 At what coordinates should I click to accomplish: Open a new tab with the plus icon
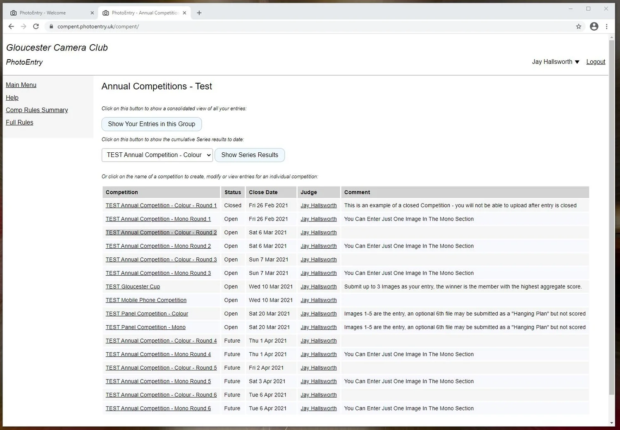pos(199,13)
